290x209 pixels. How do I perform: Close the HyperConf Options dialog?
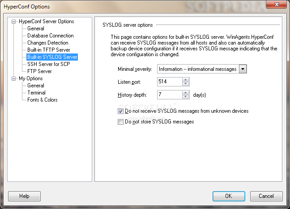tap(276, 4)
